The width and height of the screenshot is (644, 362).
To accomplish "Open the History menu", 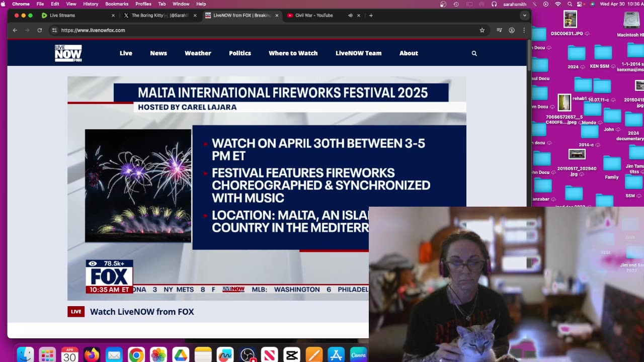I will [x=91, y=4].
